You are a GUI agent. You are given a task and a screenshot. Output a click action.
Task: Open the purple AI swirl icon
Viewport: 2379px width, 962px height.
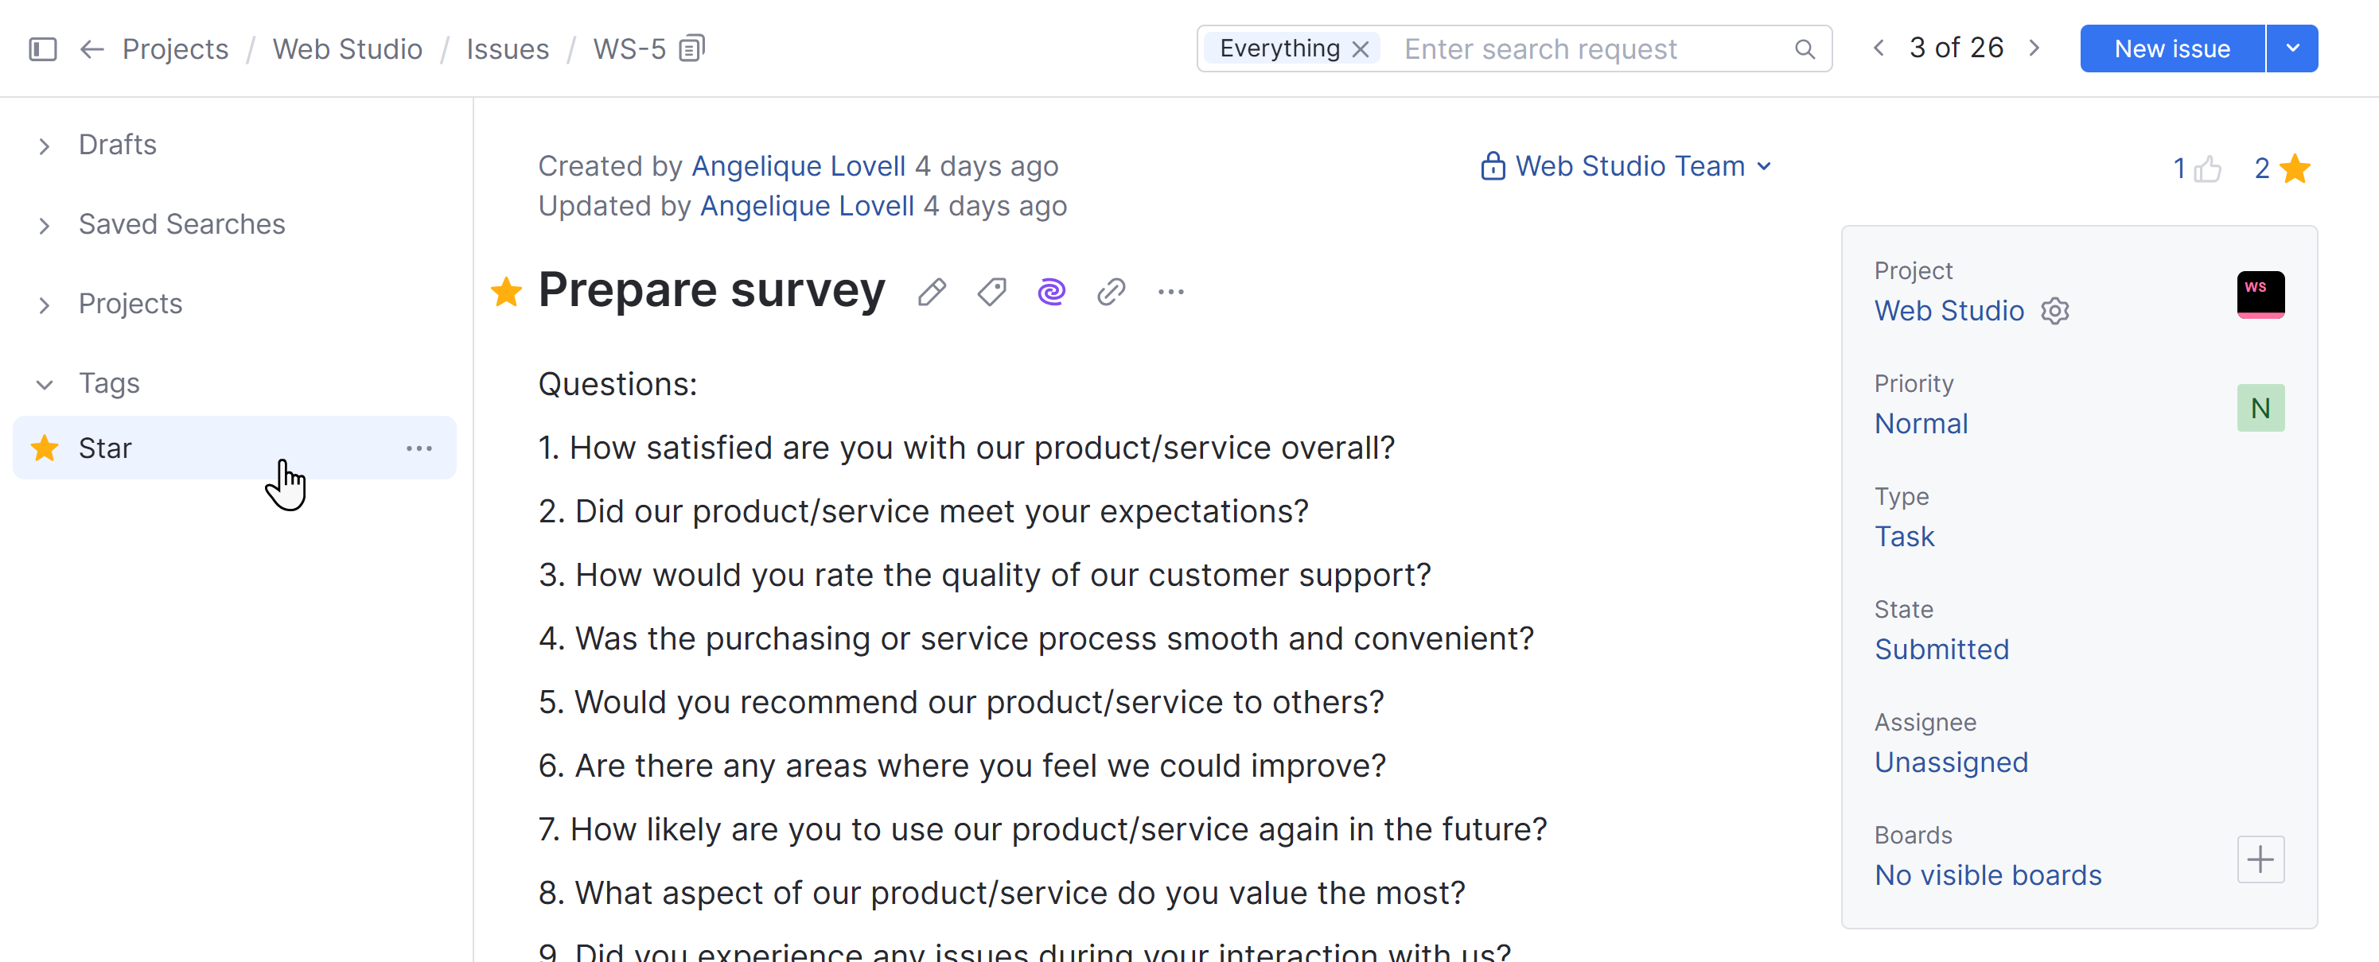coord(1051,293)
